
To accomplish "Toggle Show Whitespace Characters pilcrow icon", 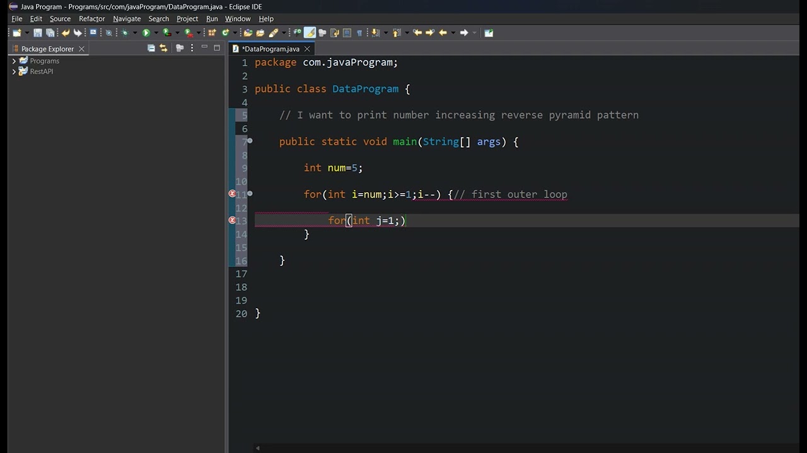I will 359,33.
